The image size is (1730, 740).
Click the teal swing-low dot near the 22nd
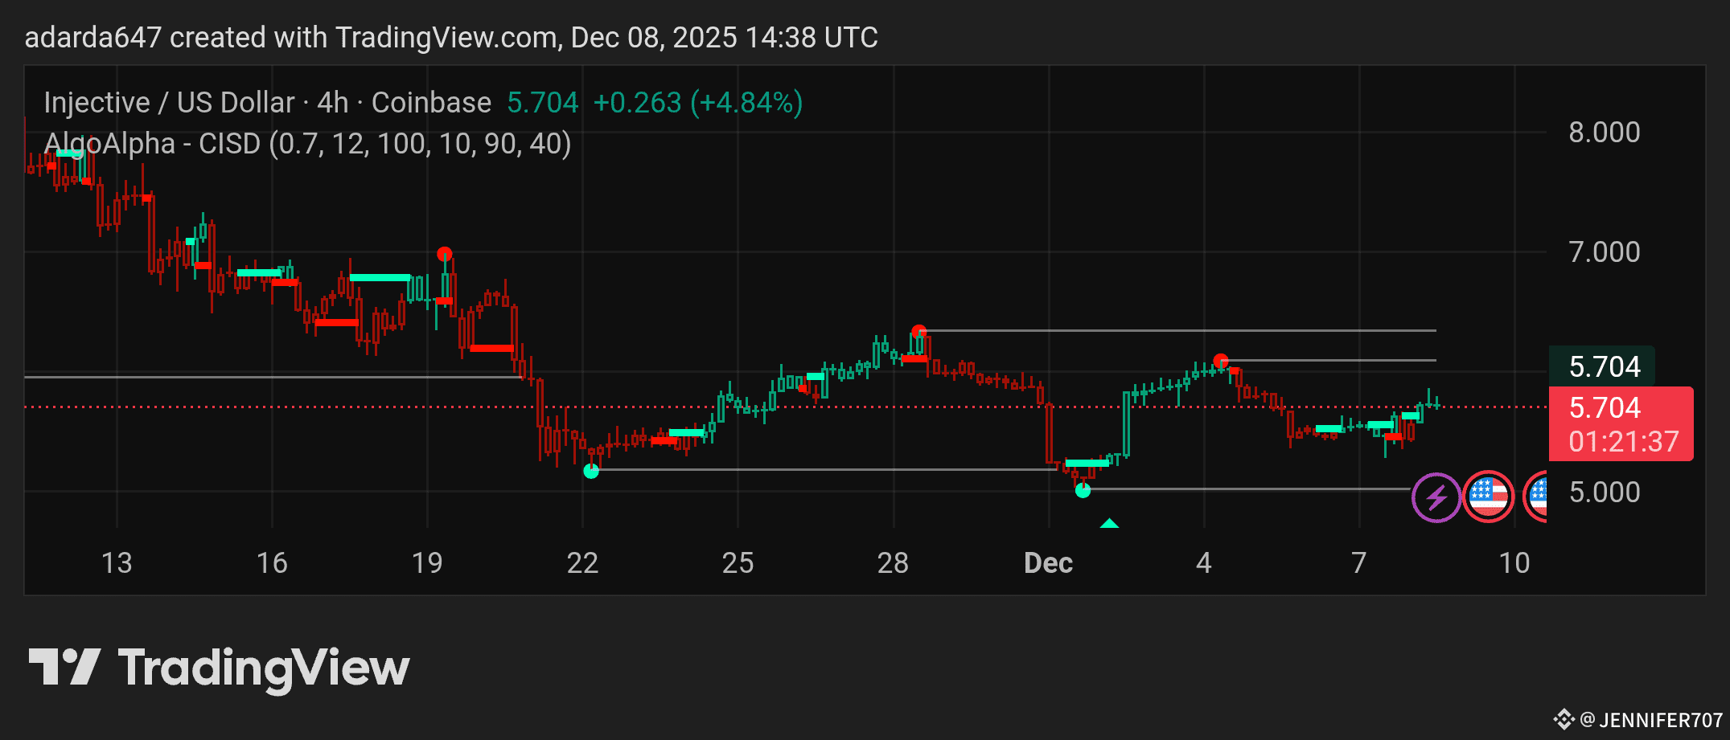click(x=591, y=471)
